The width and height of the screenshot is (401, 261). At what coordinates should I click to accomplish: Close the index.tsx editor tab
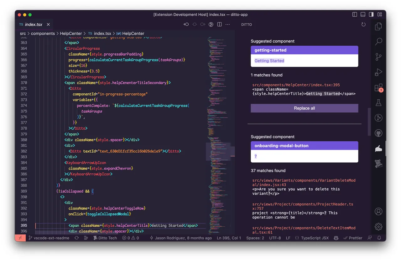(x=48, y=24)
